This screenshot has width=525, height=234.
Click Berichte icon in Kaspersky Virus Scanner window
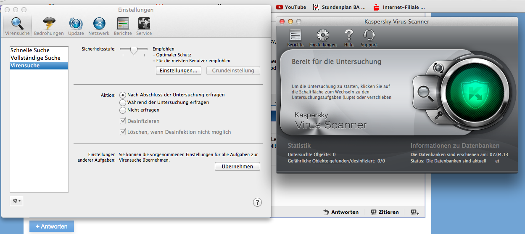click(x=295, y=38)
